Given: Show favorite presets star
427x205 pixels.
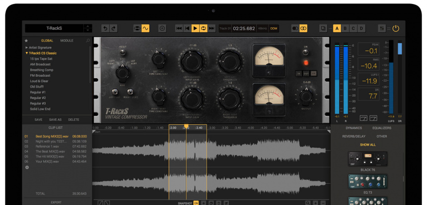Looking at the screenshot, I should 26,41.
